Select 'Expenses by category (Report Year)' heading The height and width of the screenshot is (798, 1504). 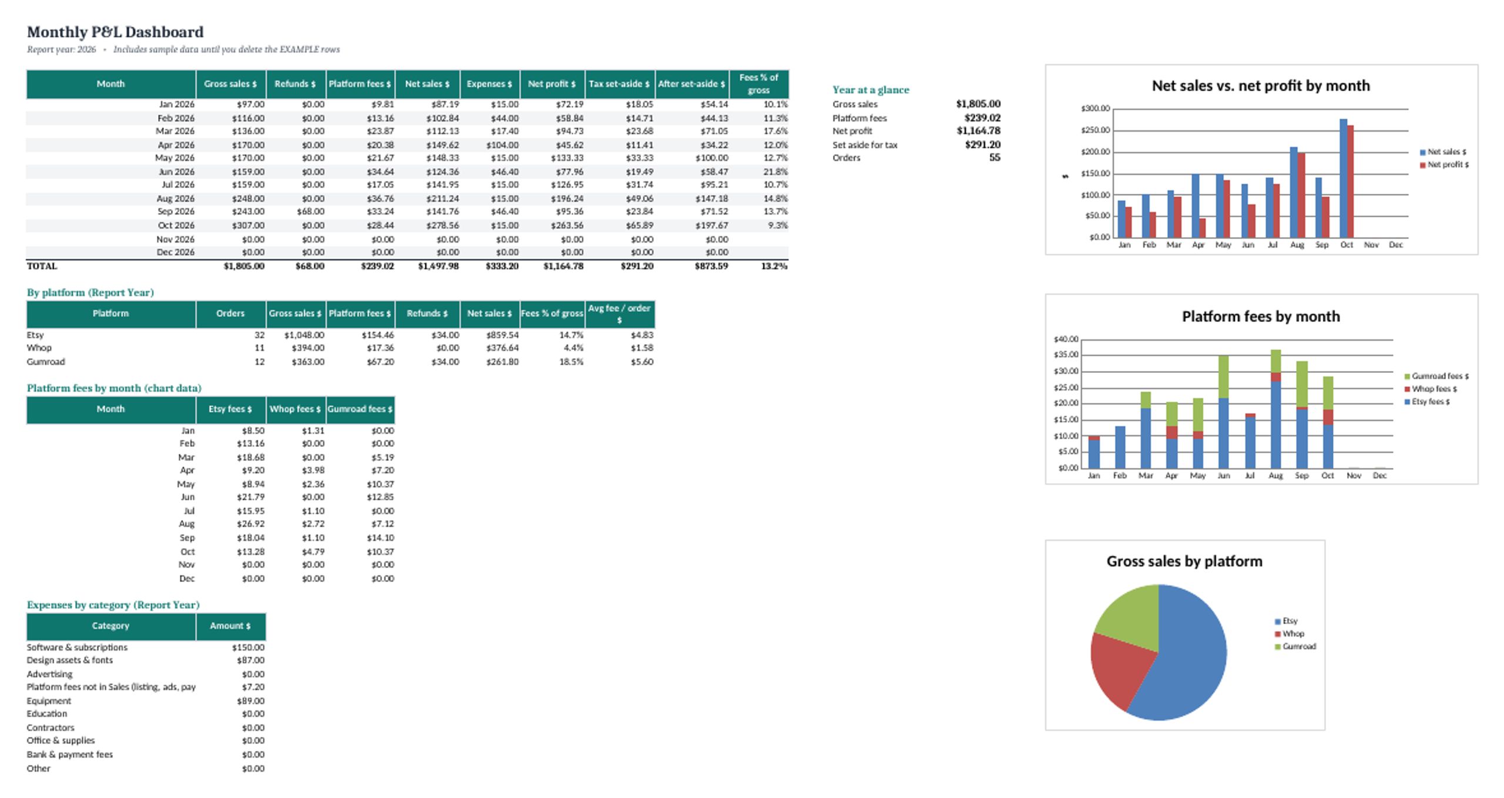(113, 605)
